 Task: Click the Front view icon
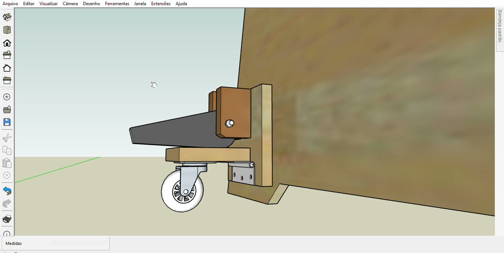7,43
